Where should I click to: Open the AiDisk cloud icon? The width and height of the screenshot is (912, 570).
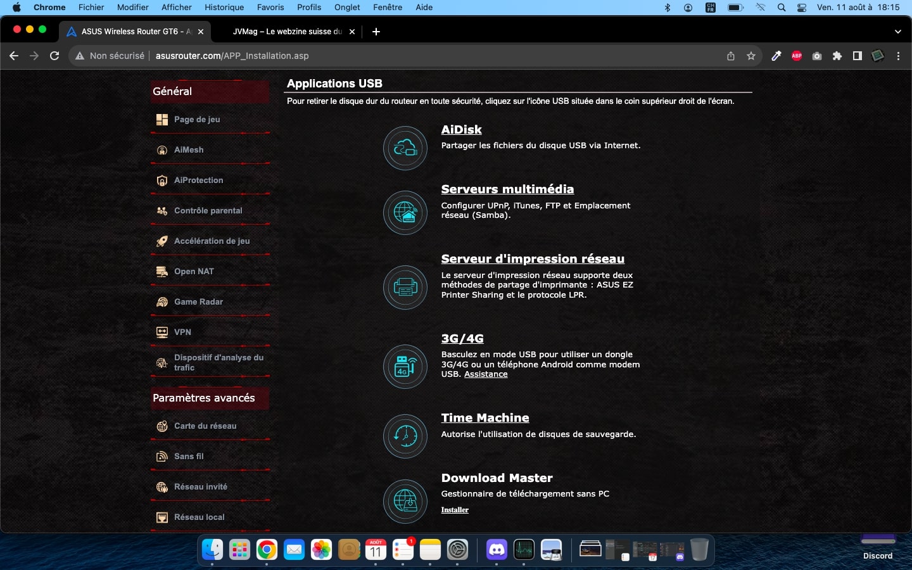coord(405,148)
